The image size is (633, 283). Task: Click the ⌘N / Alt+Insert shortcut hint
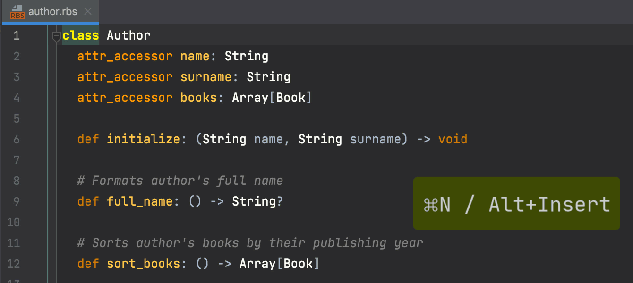(516, 204)
